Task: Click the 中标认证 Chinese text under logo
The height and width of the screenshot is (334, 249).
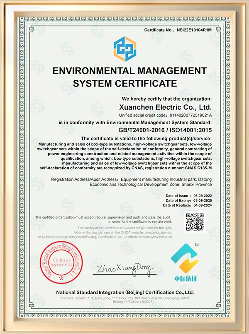Action: (185, 278)
